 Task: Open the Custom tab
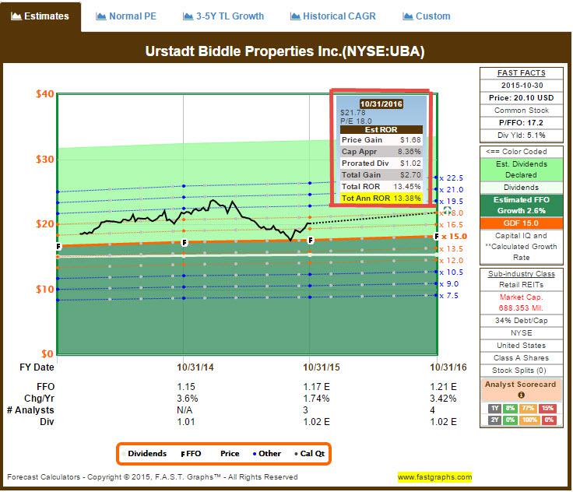click(426, 16)
